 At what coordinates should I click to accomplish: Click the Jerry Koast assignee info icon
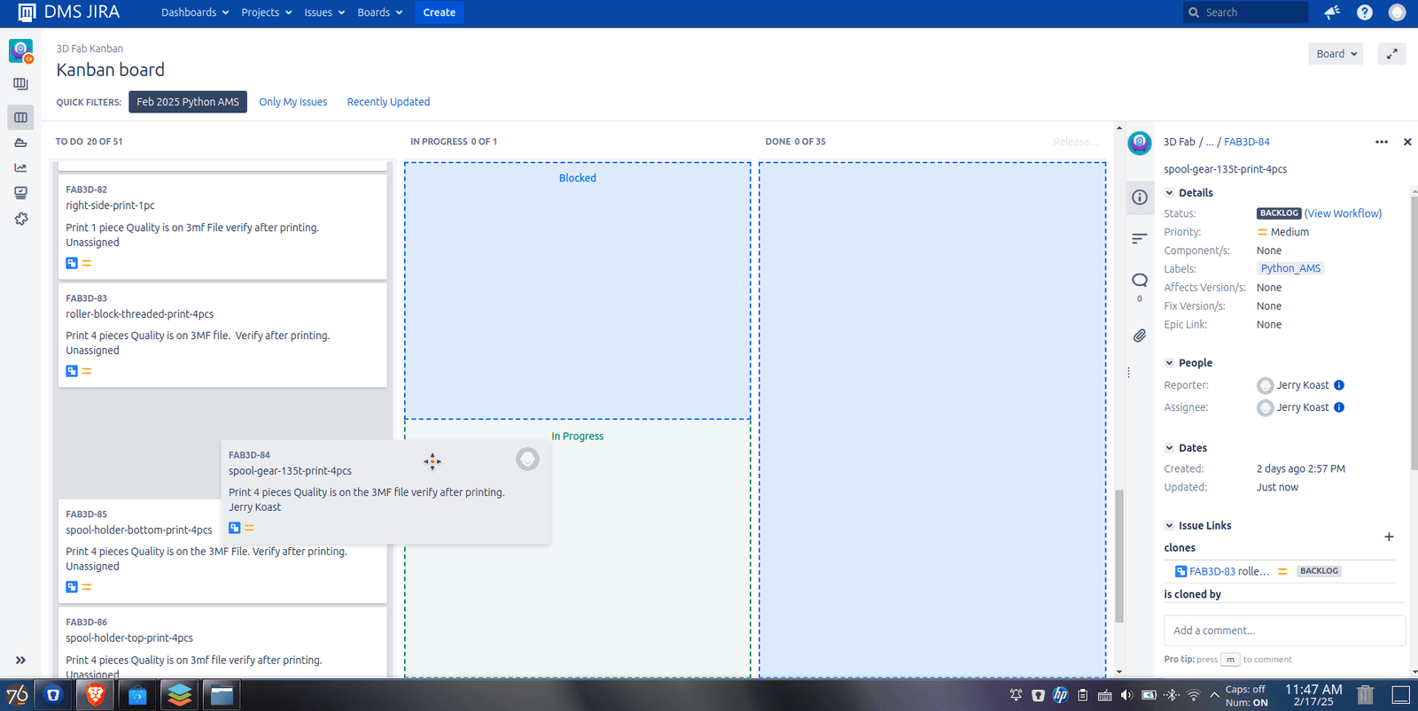click(1339, 407)
